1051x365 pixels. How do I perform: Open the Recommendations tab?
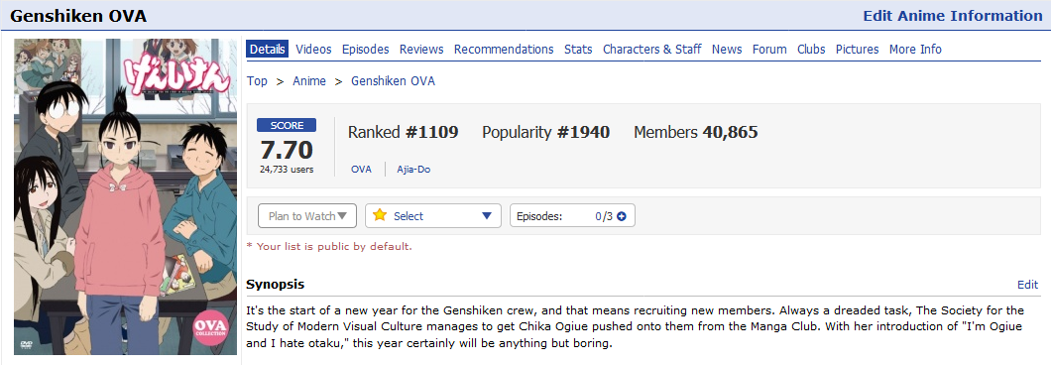504,49
